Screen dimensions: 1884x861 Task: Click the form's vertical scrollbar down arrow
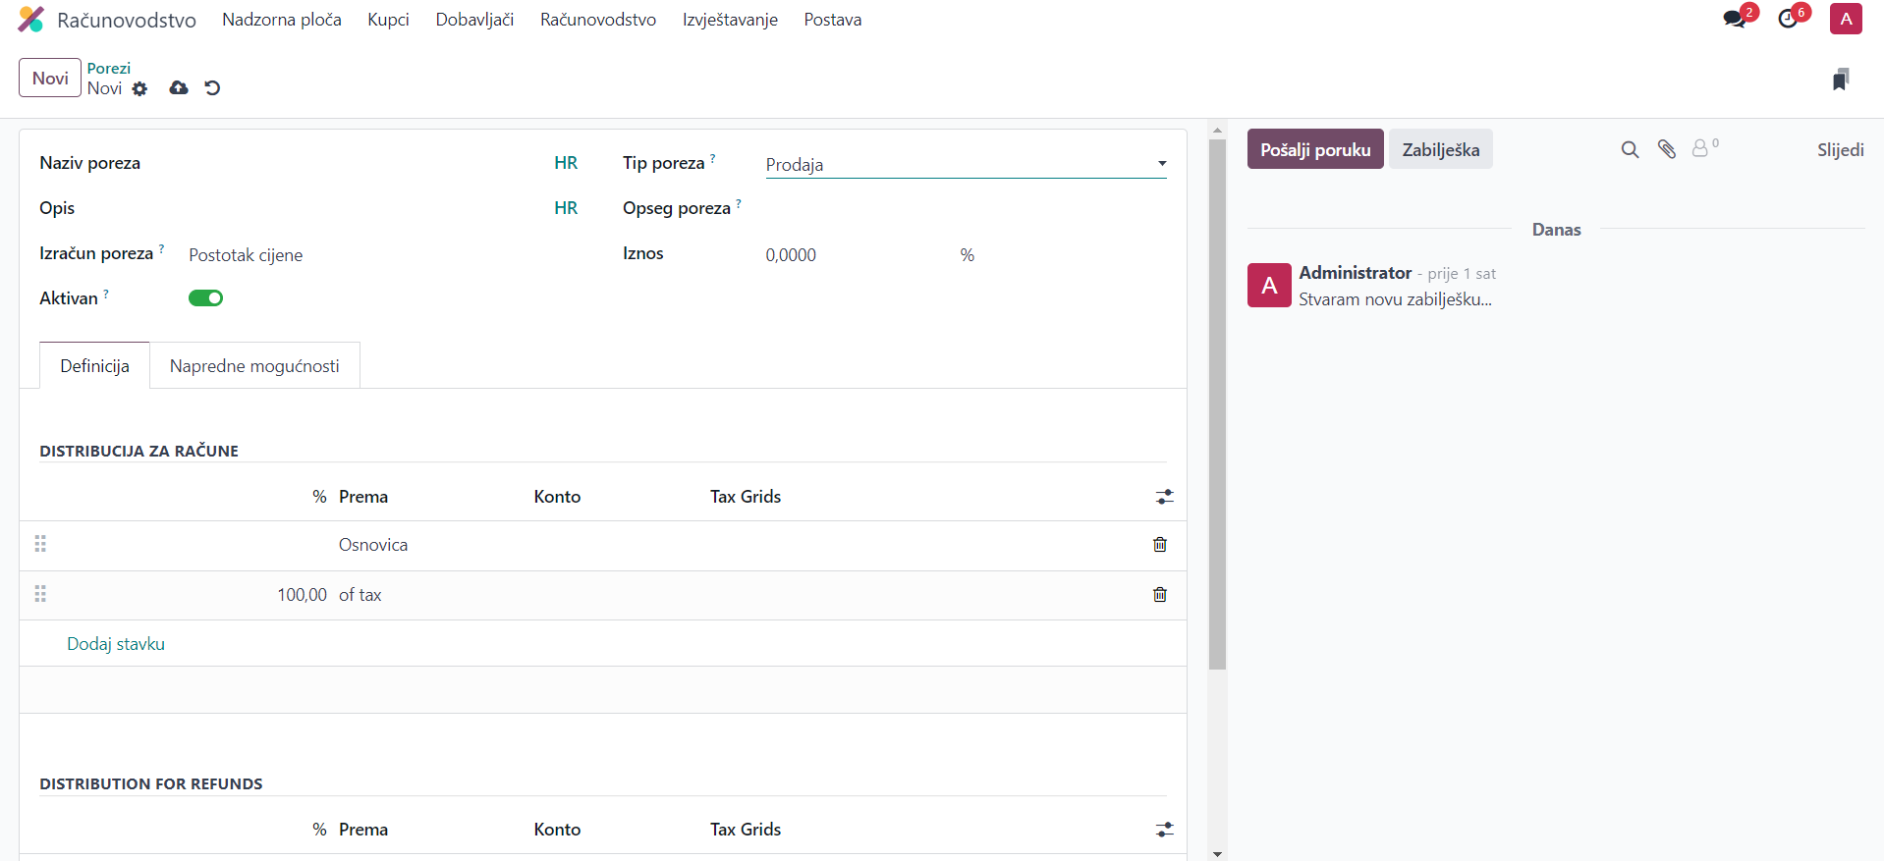1217,853
